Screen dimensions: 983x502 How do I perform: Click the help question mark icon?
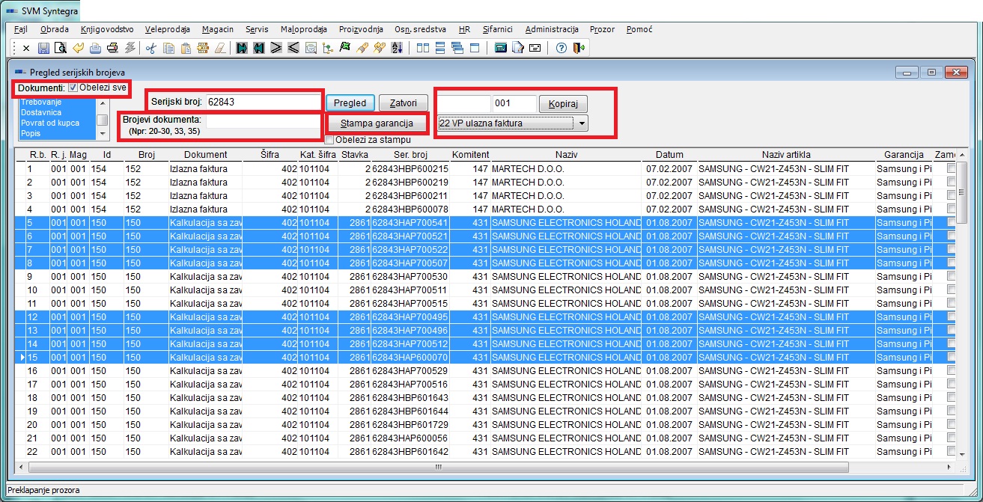(x=561, y=49)
